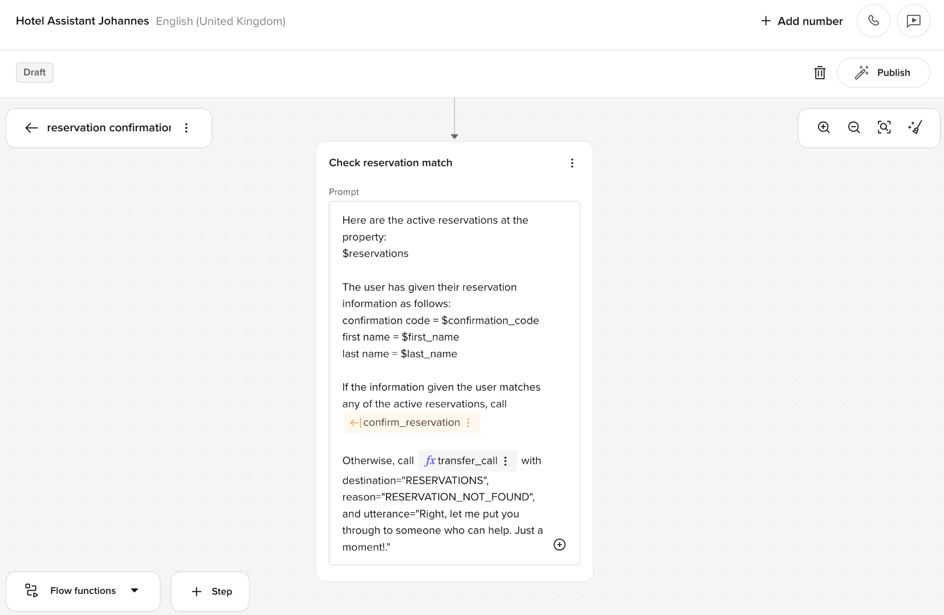944x615 pixels.
Task: Click the reservation confirmation flow name
Action: [109, 128]
